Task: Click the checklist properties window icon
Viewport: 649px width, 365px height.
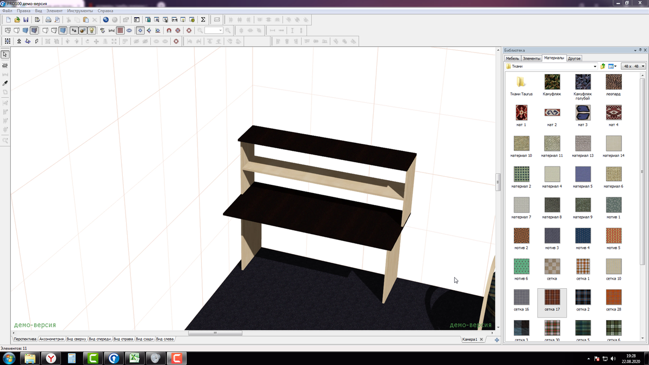Action: tap(137, 19)
